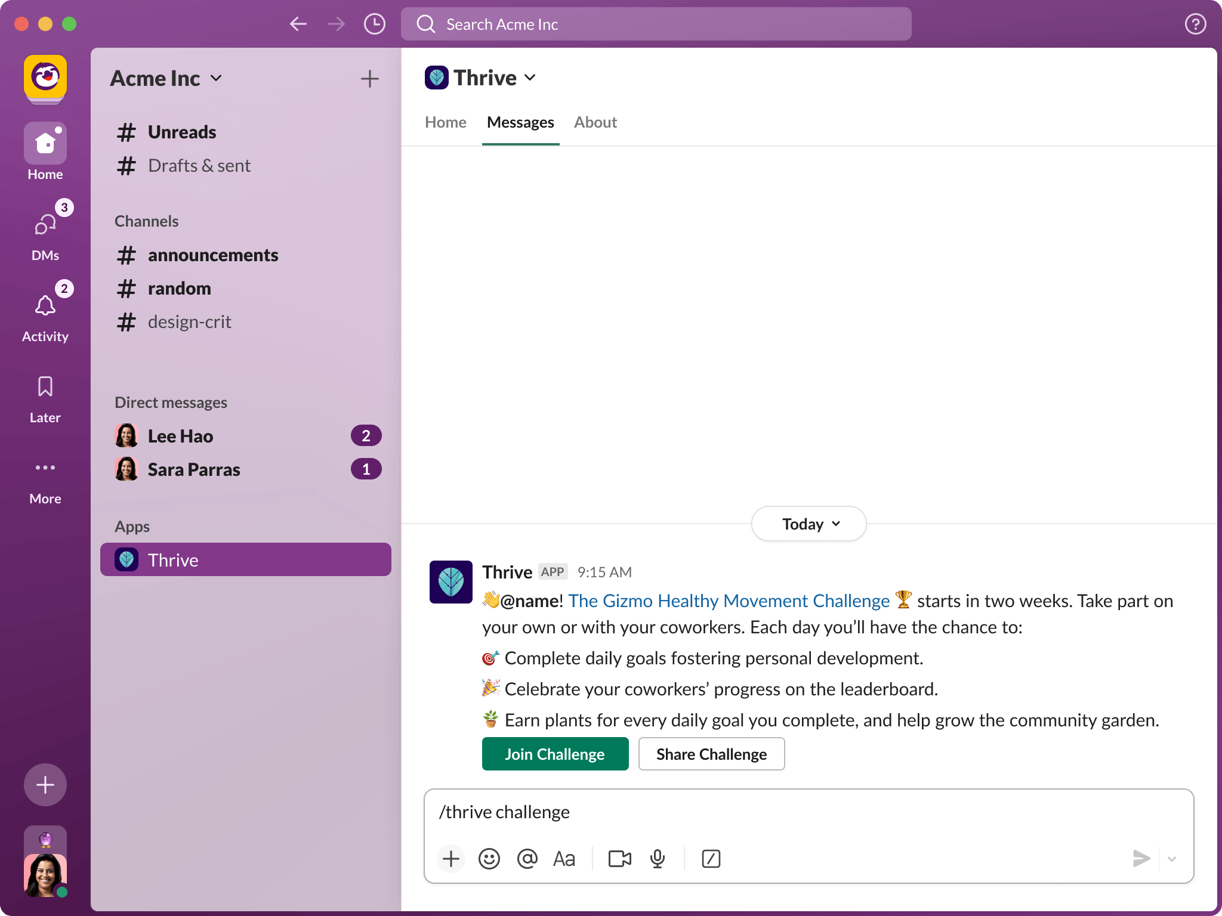The height and width of the screenshot is (916, 1222).
Task: Open the help question mark icon
Action: tap(1195, 24)
